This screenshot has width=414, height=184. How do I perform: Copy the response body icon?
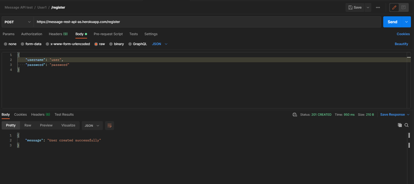click(400, 125)
